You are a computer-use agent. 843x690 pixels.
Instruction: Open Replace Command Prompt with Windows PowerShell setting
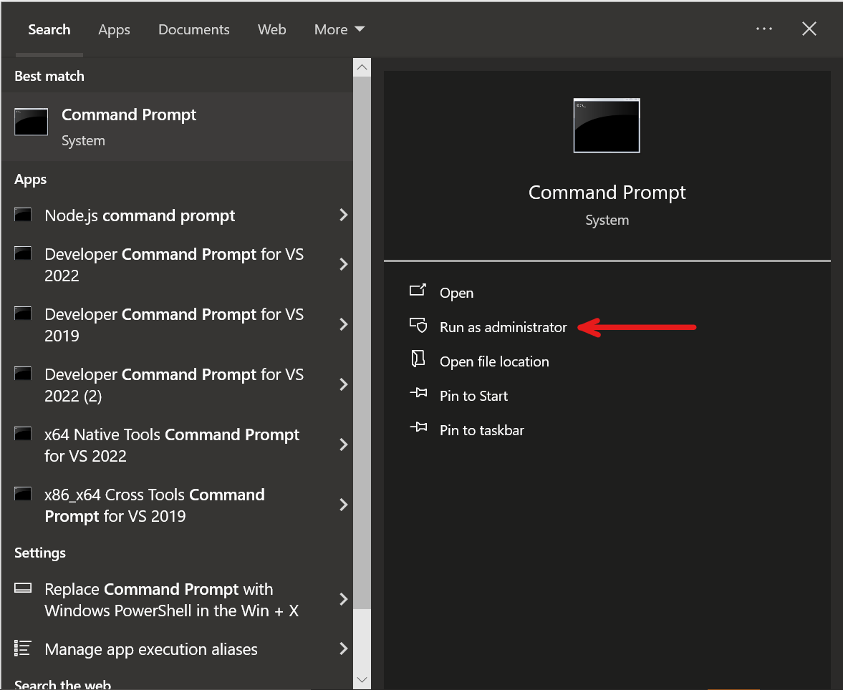click(x=178, y=600)
